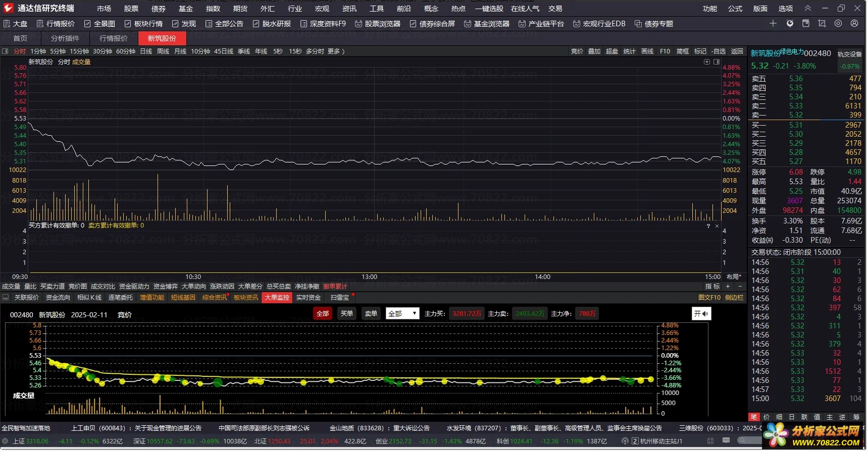Open 板块行情 sector quotes
868x451 pixels.
tap(143, 24)
